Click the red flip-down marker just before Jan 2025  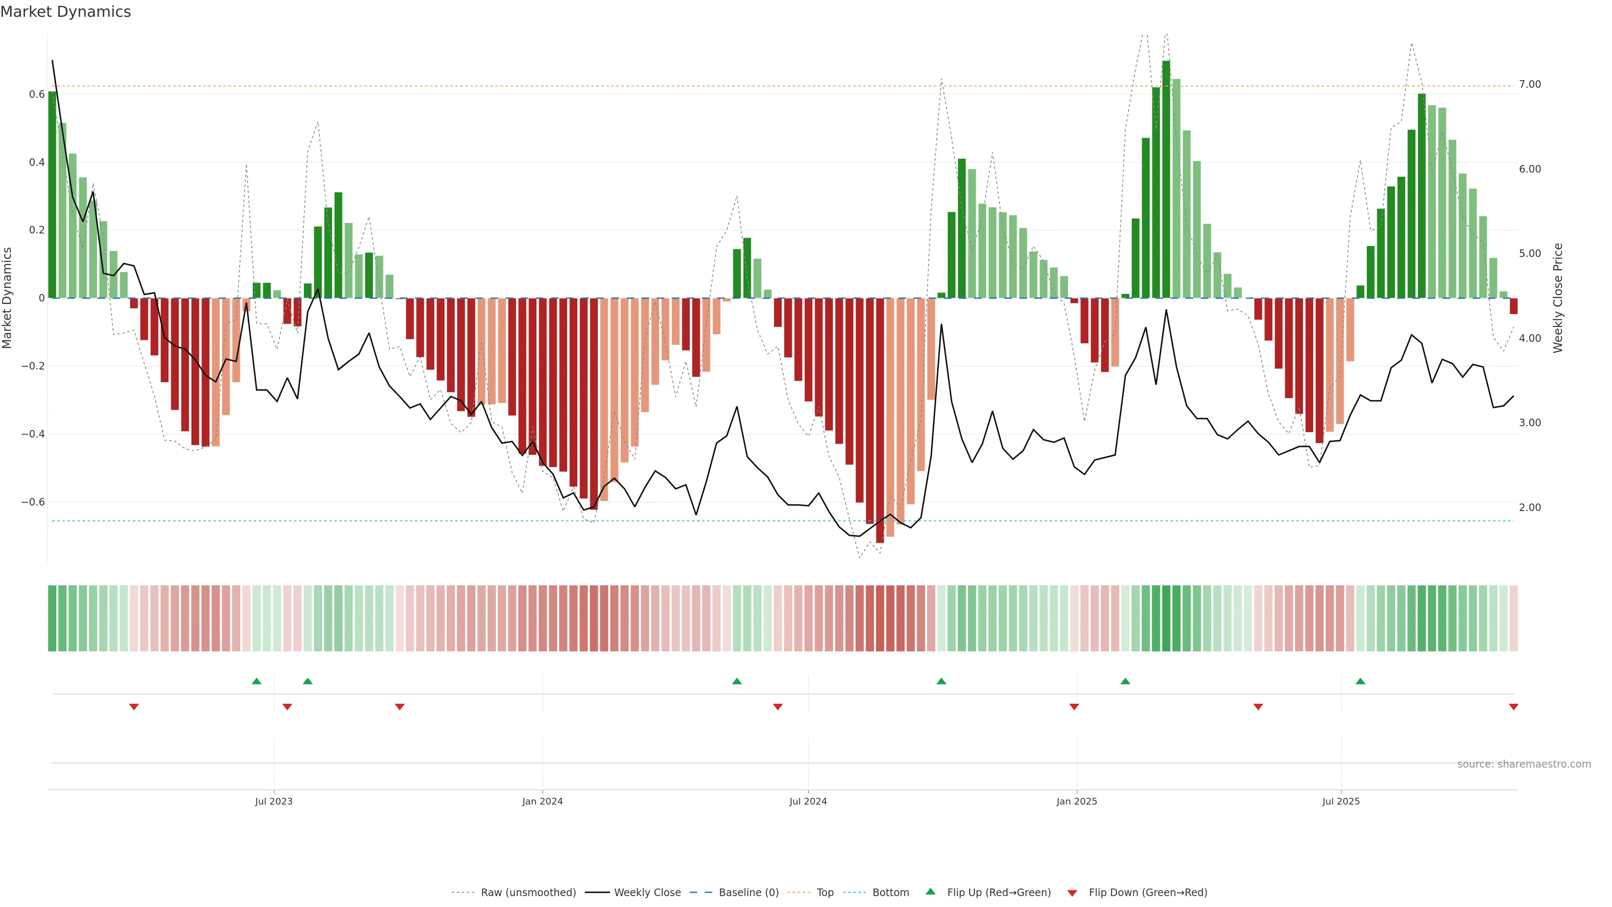(1074, 707)
